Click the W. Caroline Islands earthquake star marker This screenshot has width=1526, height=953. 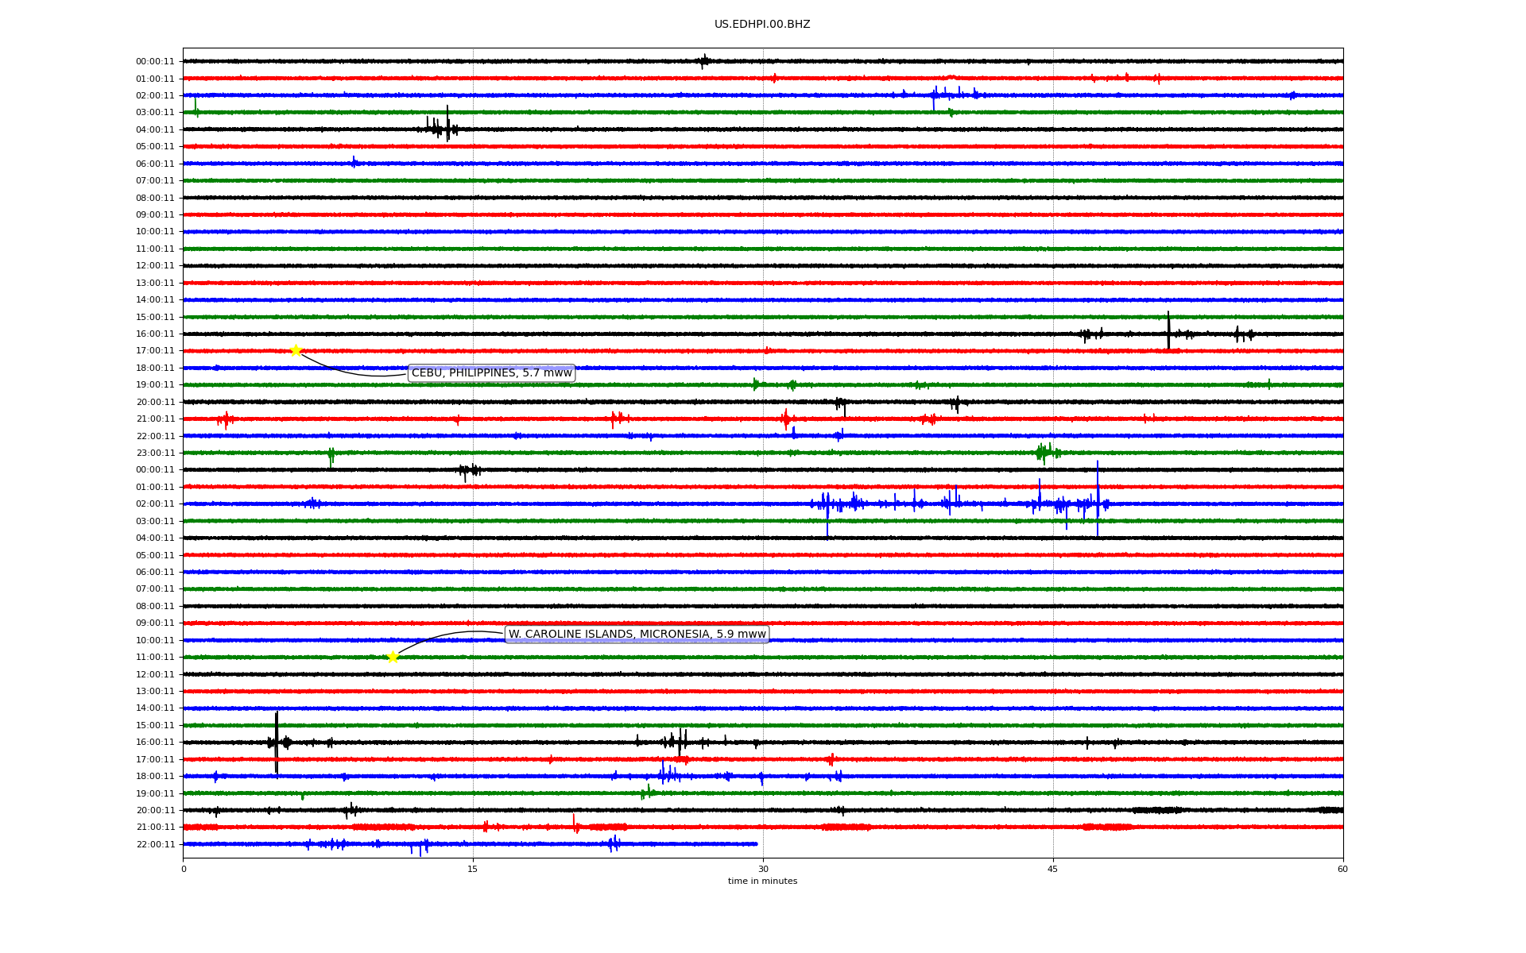[x=393, y=657]
